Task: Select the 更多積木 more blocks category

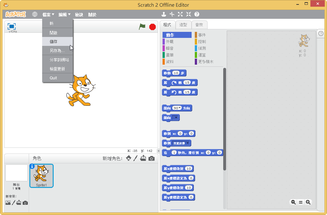Action: click(x=209, y=61)
